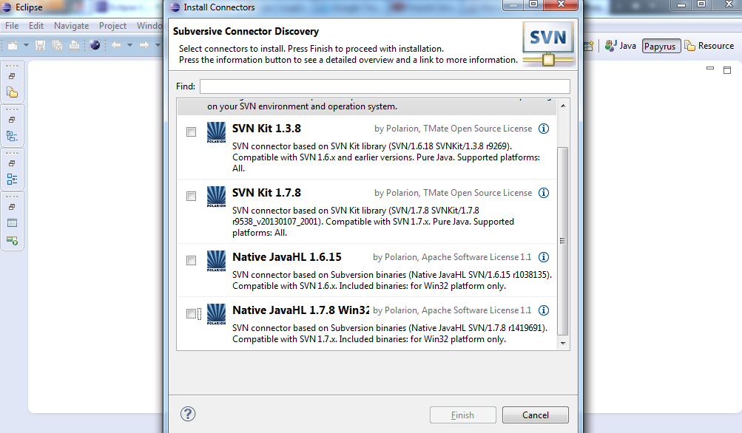Viewport: 742px width, 433px height.
Task: Click the New wizard icon in Eclipse toolbar
Action: click(13, 45)
